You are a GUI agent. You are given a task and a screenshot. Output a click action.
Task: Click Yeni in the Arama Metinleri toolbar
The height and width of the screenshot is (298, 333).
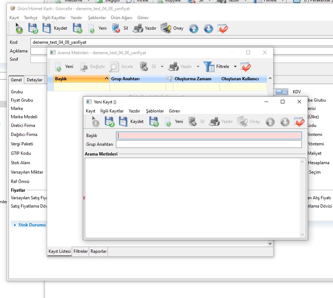point(64,67)
